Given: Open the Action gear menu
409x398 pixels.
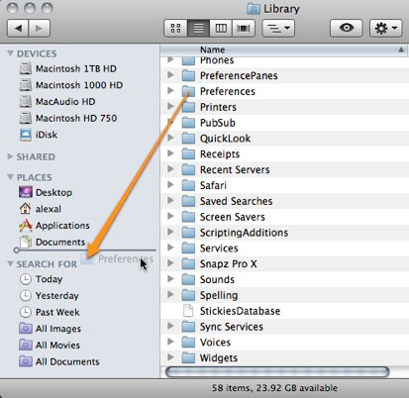Looking at the screenshot, I should coord(386,28).
